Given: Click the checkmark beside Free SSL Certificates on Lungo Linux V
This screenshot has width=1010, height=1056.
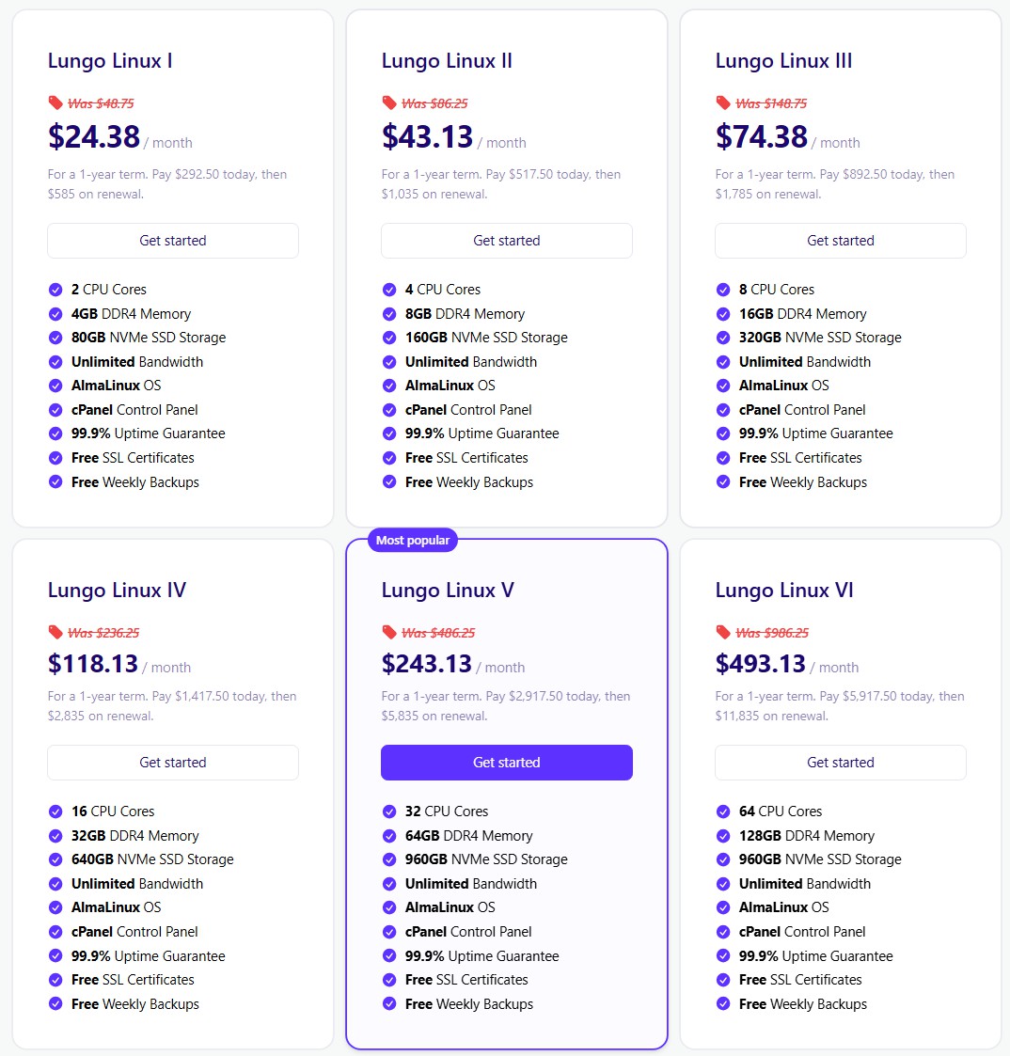Looking at the screenshot, I should tap(389, 979).
